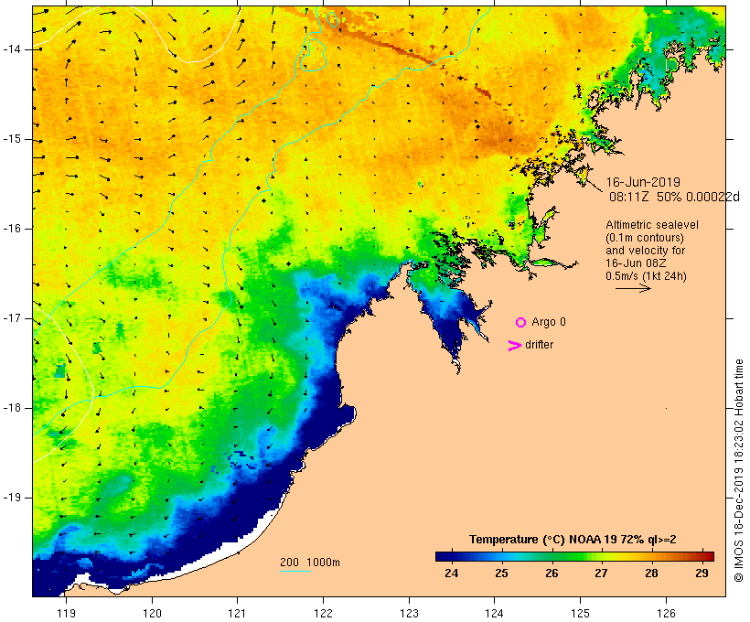Click the longitude axis label '123'
The width and height of the screenshot is (750, 622).
point(409,613)
